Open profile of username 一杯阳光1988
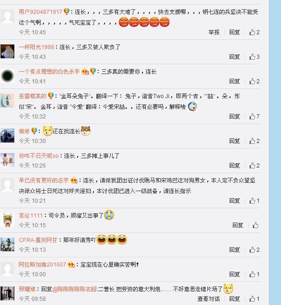This screenshot has height=305, width=281. [37, 47]
